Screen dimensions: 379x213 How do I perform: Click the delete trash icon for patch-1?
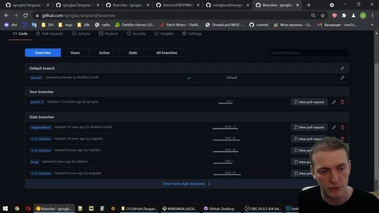342,102
